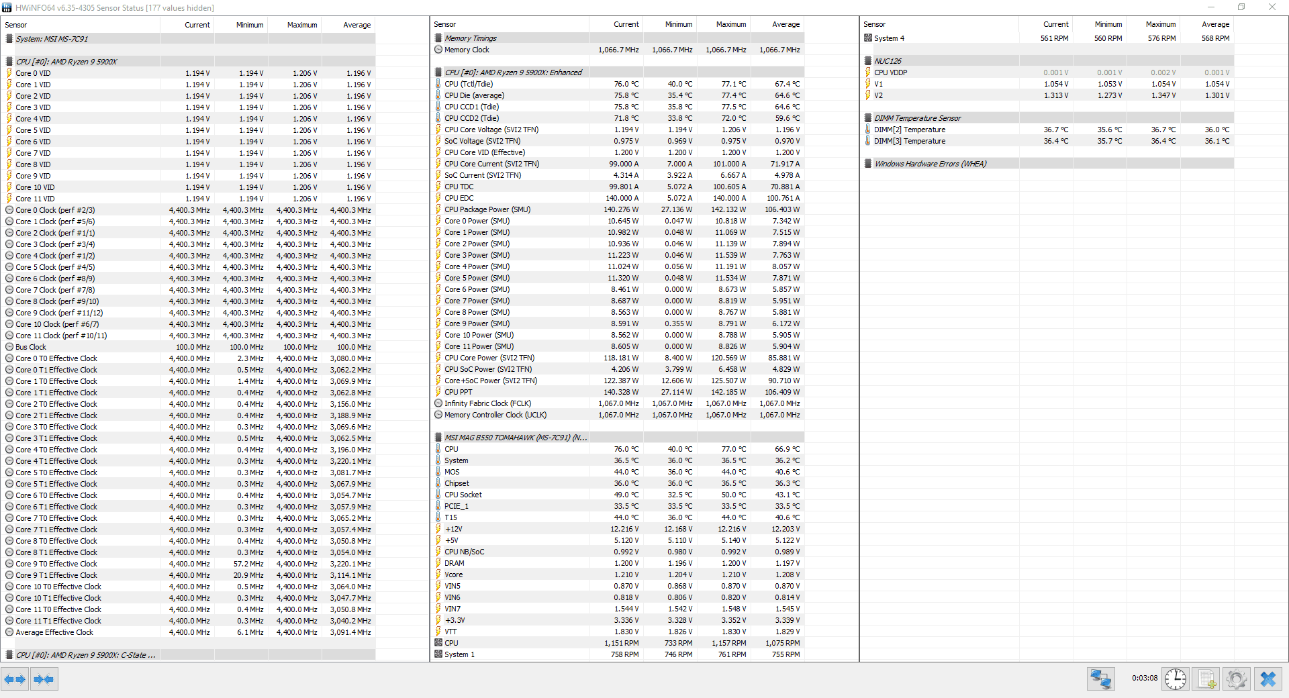Click the chip icon beside System: MSI MS-7C91
Screen dimensions: 1289x698
(9, 39)
